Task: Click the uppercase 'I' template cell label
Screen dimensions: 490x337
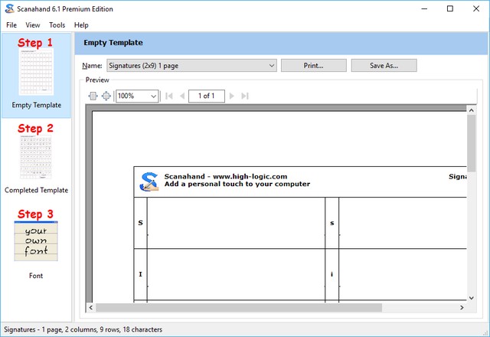Action: click(x=140, y=274)
